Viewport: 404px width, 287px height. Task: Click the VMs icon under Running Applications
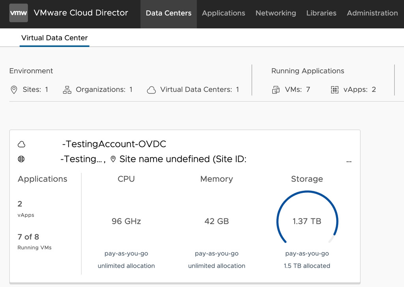coord(275,89)
